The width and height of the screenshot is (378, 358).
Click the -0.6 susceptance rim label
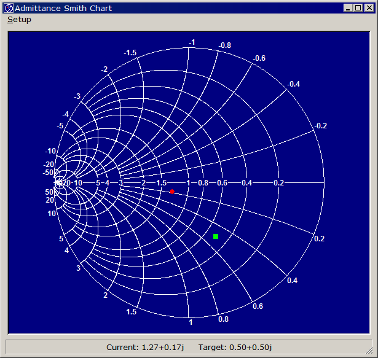259,58
